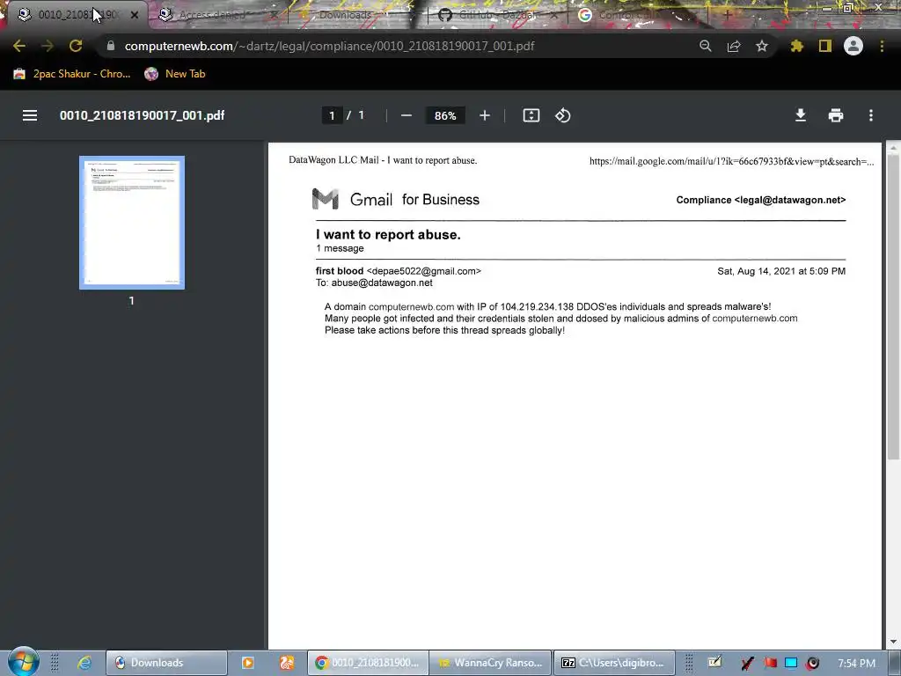Screen dimensions: 901x676
Task: Switch to the Downloads tab
Action: coord(345,15)
